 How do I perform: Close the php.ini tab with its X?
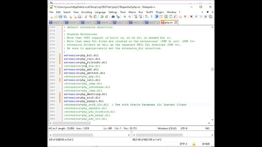click(x=176, y=22)
